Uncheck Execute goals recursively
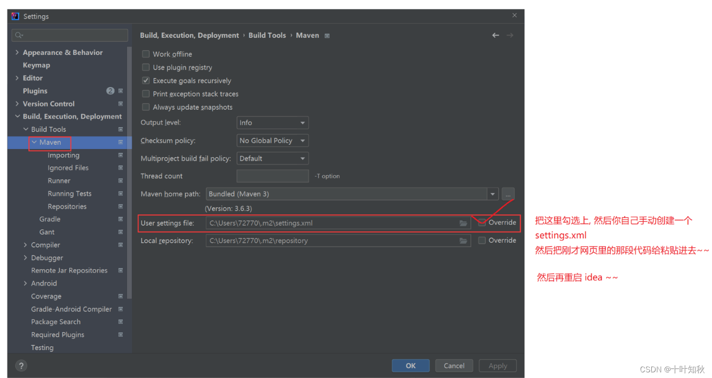Viewport: 712px width, 378px height. pyautogui.click(x=146, y=81)
